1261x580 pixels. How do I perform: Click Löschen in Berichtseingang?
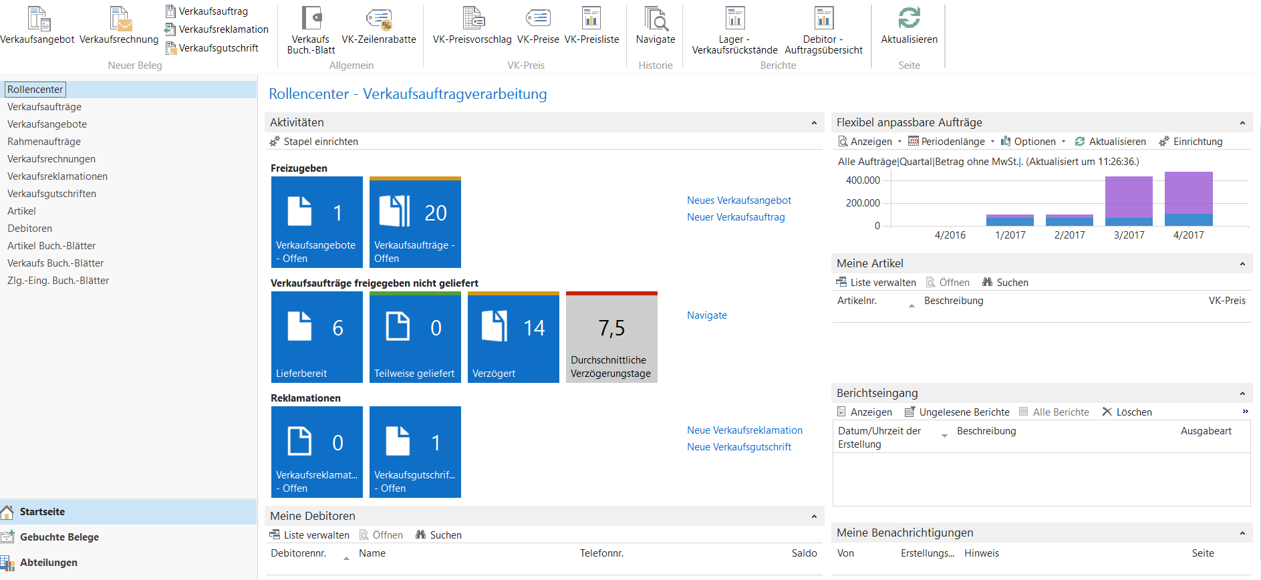coord(1127,412)
